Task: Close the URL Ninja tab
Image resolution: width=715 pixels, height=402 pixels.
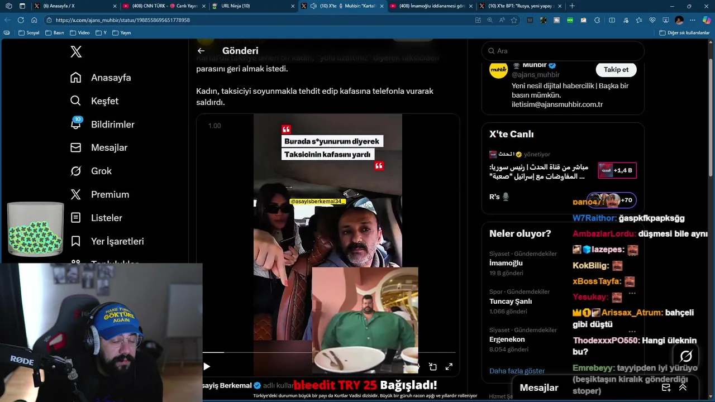Action: (x=293, y=6)
